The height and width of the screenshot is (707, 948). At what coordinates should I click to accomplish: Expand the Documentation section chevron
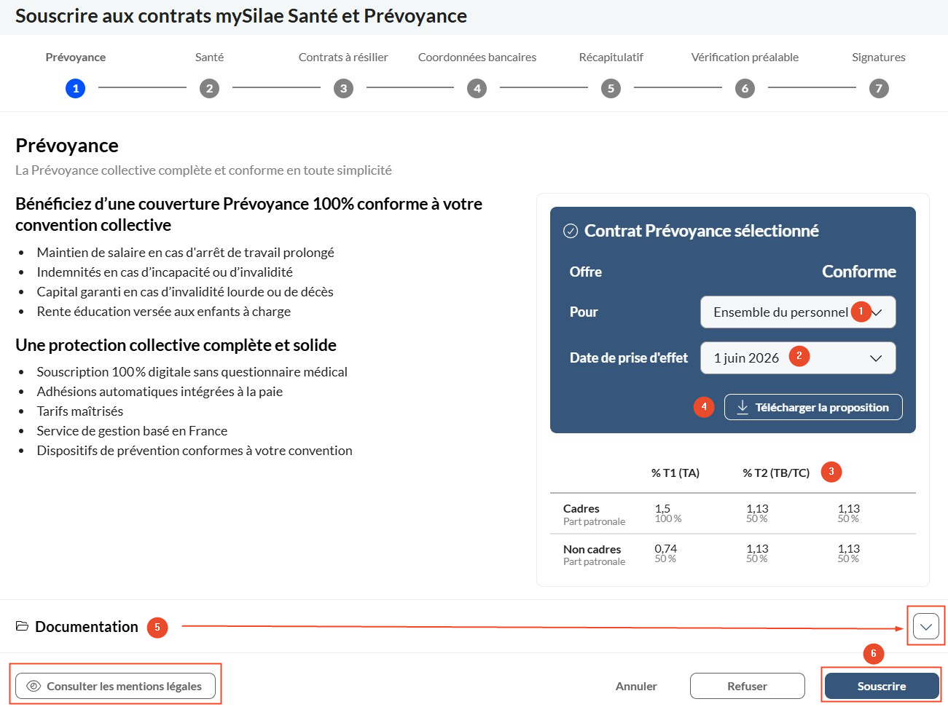click(x=925, y=626)
